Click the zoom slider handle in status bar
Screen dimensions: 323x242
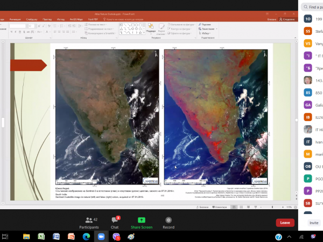[x=272, y=207]
